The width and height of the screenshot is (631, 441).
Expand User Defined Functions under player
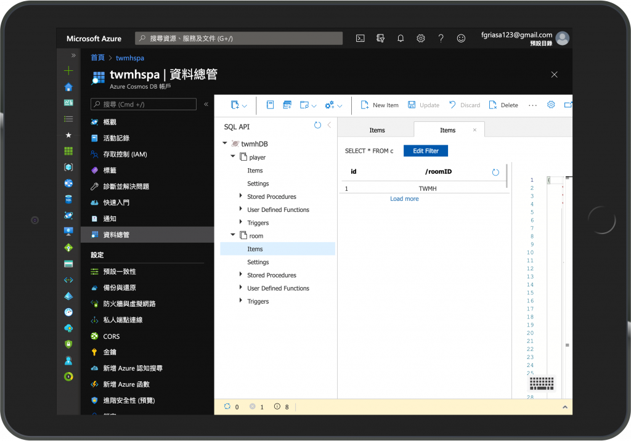[x=241, y=209]
